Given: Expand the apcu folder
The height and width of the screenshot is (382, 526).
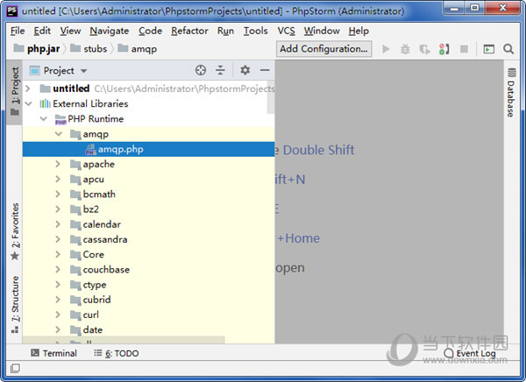Looking at the screenshot, I should 58,179.
